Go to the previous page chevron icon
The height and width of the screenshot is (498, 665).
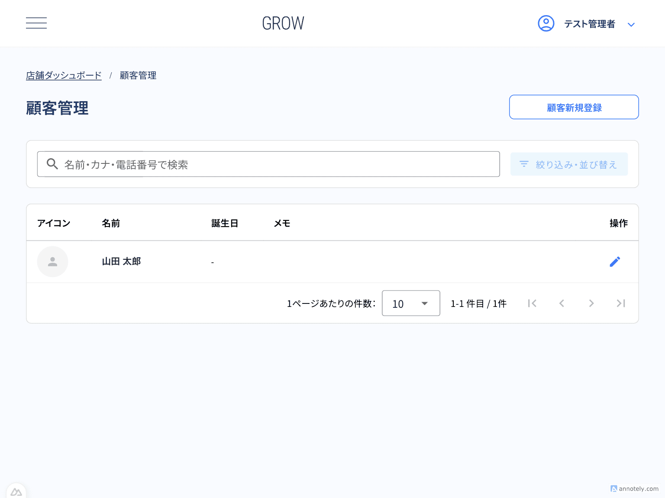tap(562, 303)
